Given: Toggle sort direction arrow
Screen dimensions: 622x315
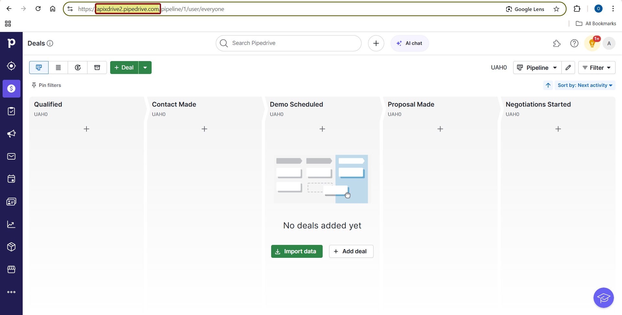Looking at the screenshot, I should coord(548,85).
